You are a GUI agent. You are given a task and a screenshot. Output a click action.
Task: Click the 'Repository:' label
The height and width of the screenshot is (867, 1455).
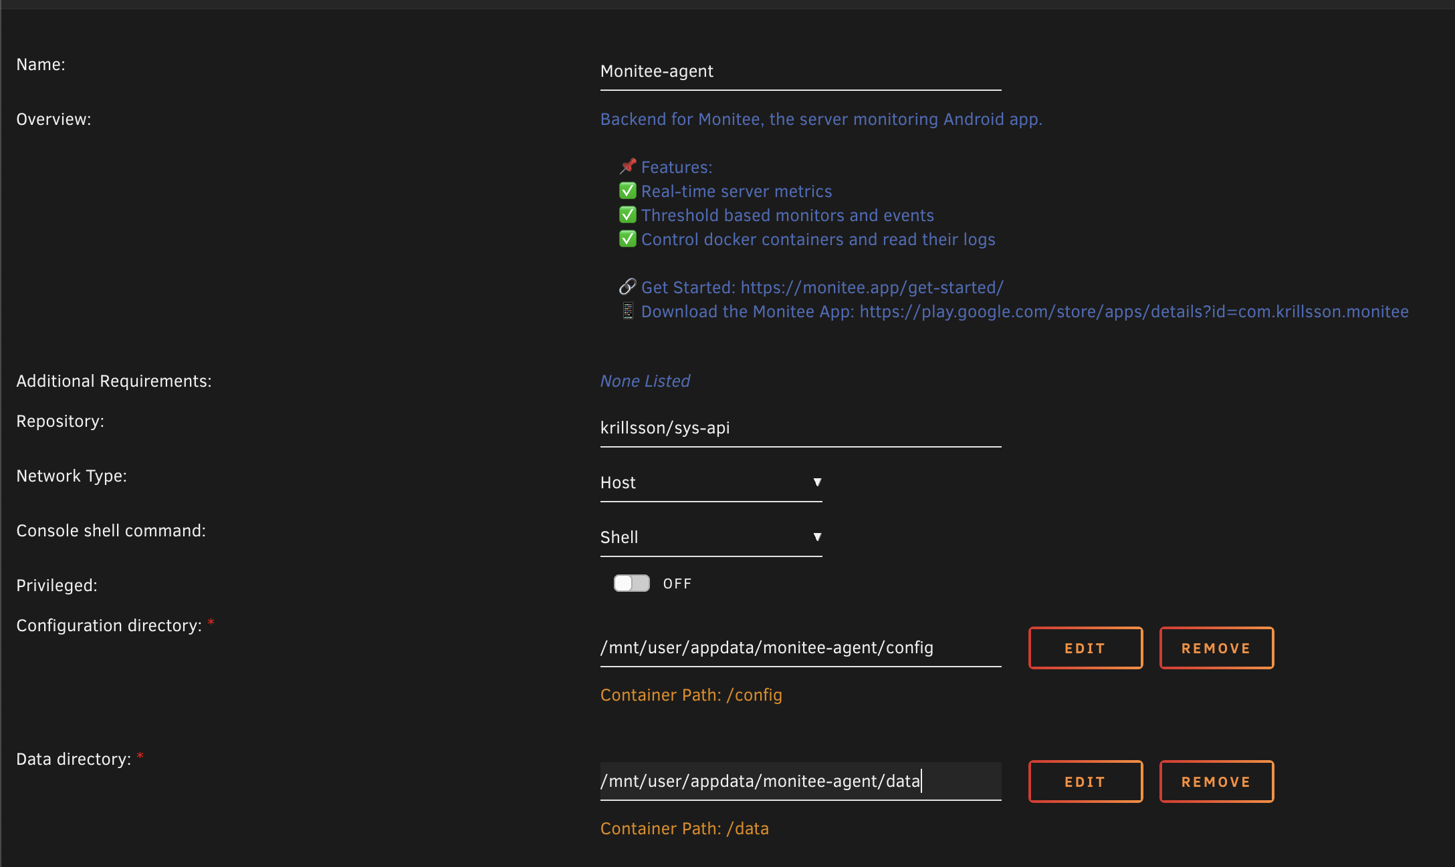[x=60, y=421]
